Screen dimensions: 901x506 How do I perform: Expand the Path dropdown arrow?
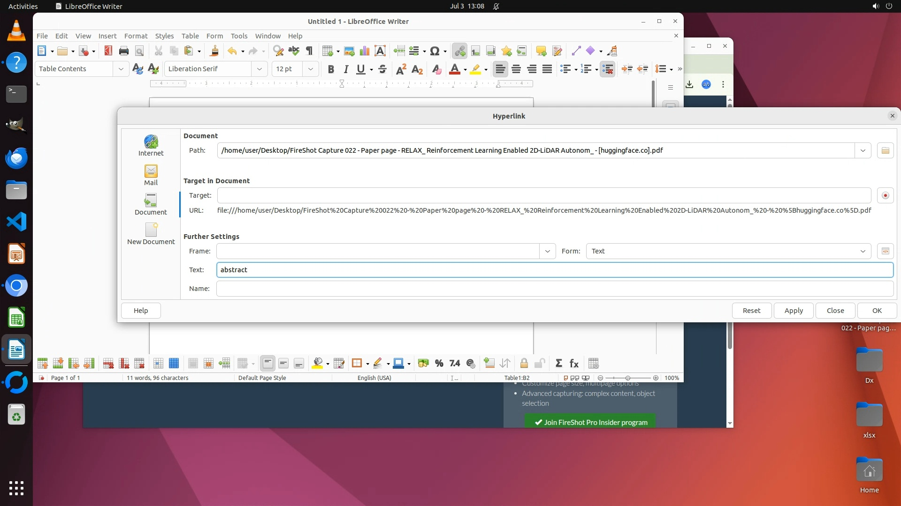(x=863, y=150)
